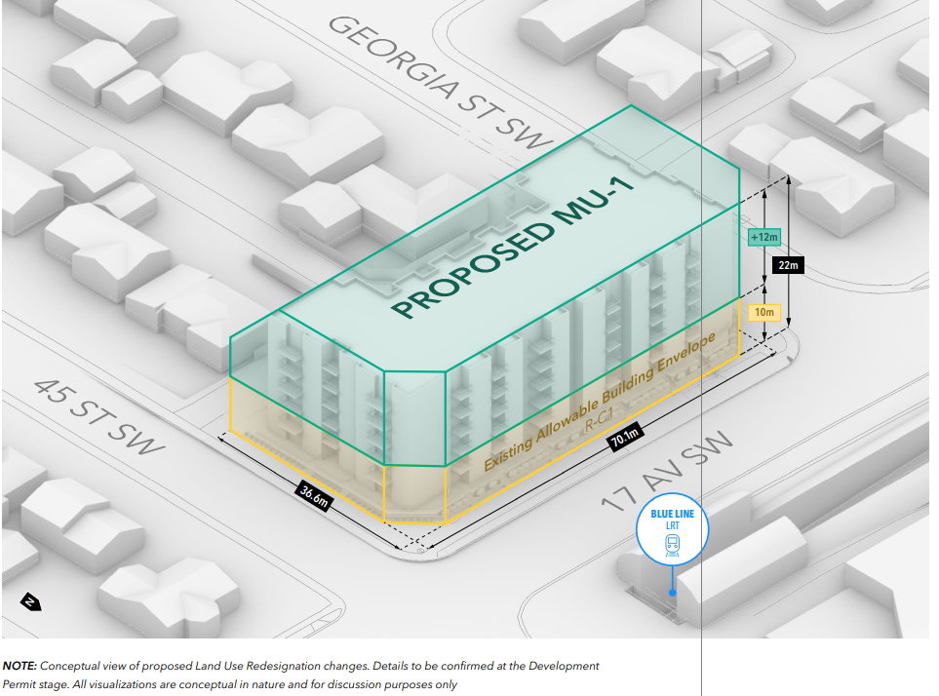This screenshot has width=939, height=696.
Task: Click the train icon in the LRT marker
Action: [x=671, y=547]
